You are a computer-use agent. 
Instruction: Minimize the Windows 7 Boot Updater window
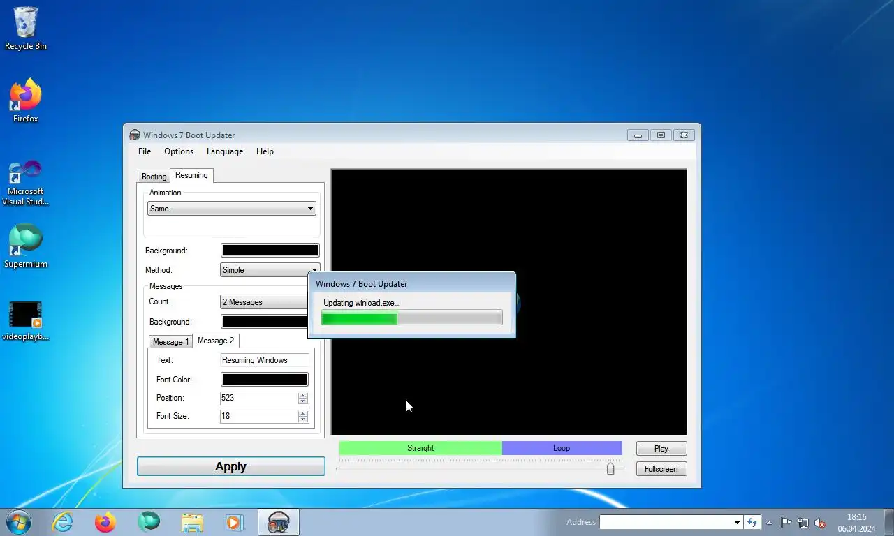638,135
